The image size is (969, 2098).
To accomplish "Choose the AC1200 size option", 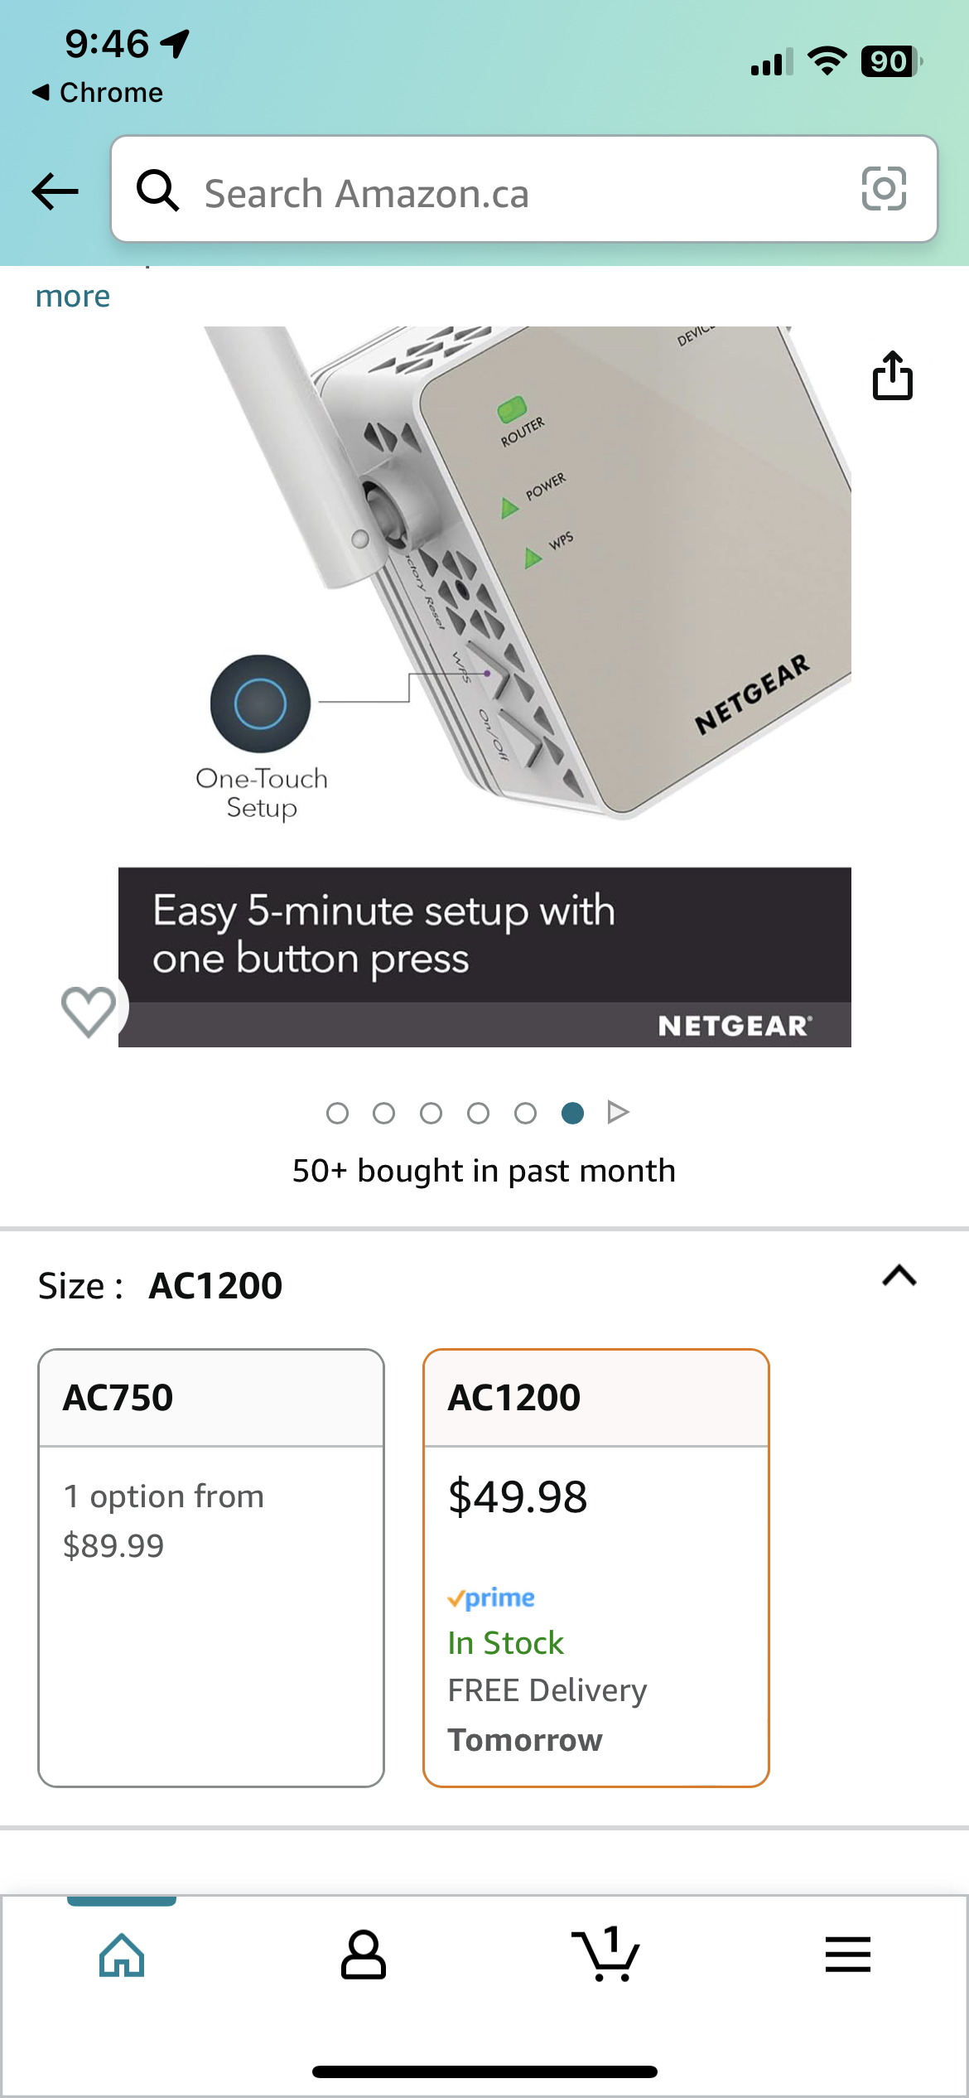I will tap(596, 1568).
